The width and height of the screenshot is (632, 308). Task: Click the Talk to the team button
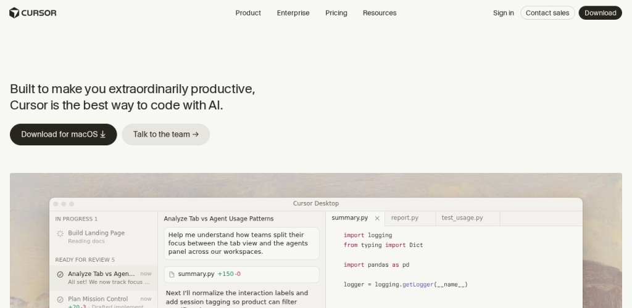pos(165,134)
